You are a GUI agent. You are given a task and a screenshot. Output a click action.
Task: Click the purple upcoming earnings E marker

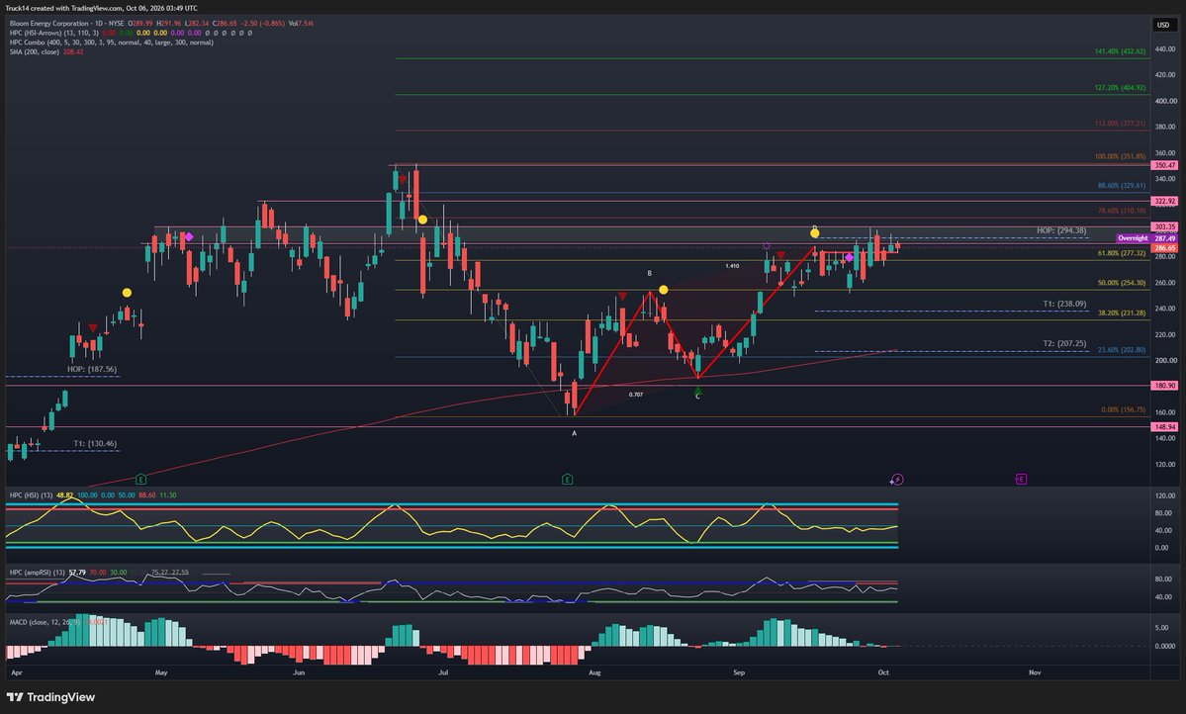click(x=1021, y=480)
